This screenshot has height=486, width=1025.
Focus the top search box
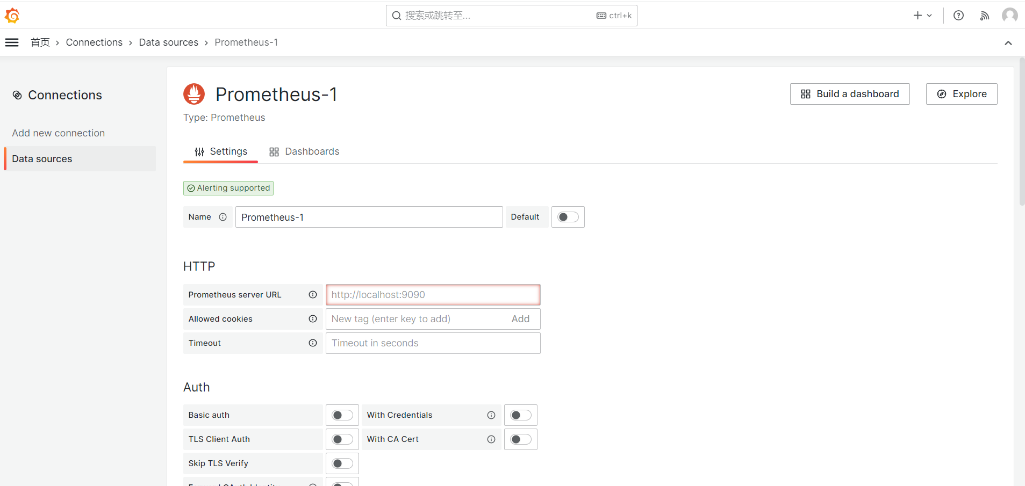[512, 16]
